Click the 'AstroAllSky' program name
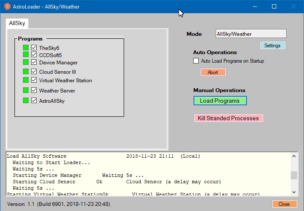 52,101
